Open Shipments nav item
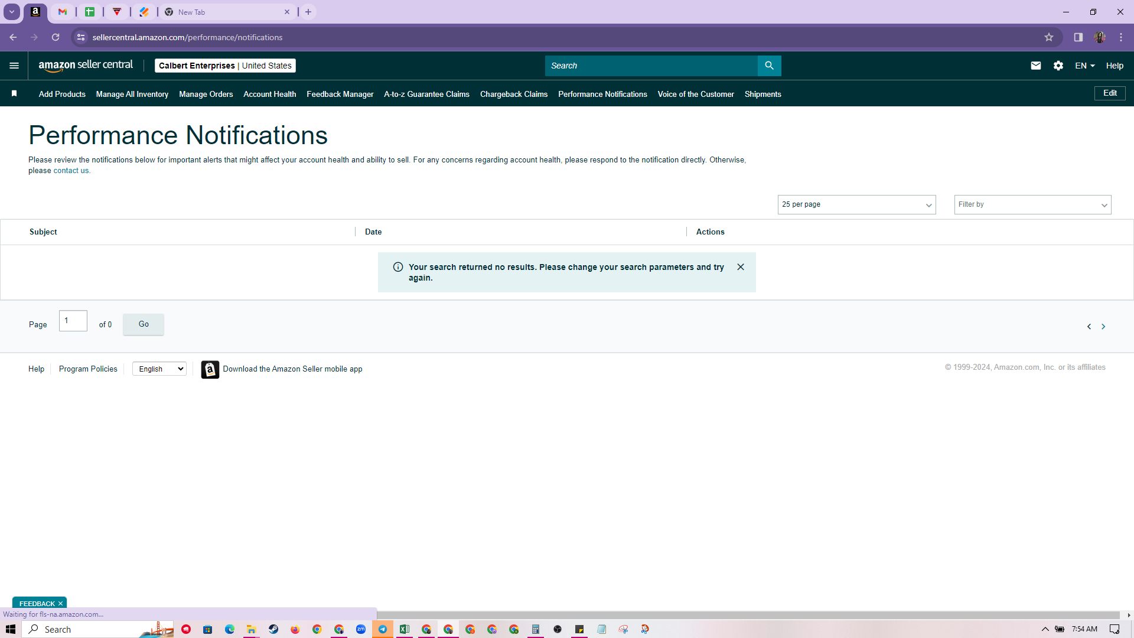This screenshot has width=1134, height=638. pos(762,94)
